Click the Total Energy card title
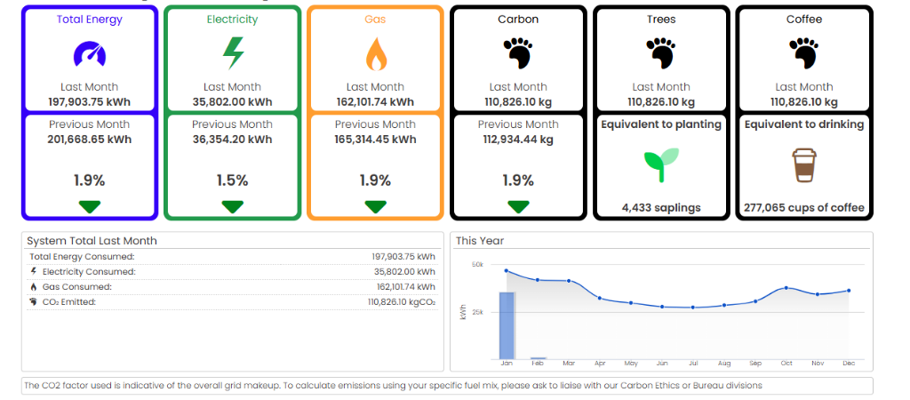This screenshot has width=910, height=400. 89,19
